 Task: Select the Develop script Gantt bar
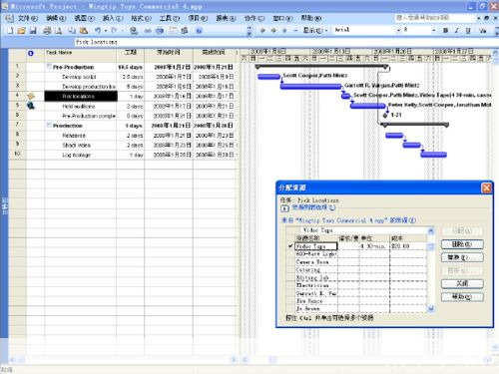[x=268, y=77]
